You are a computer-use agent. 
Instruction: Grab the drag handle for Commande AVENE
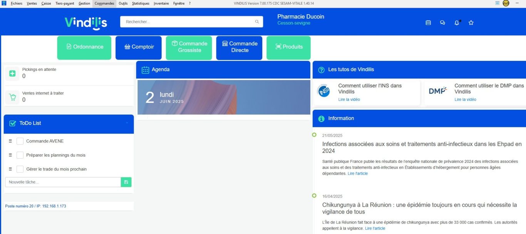10,141
